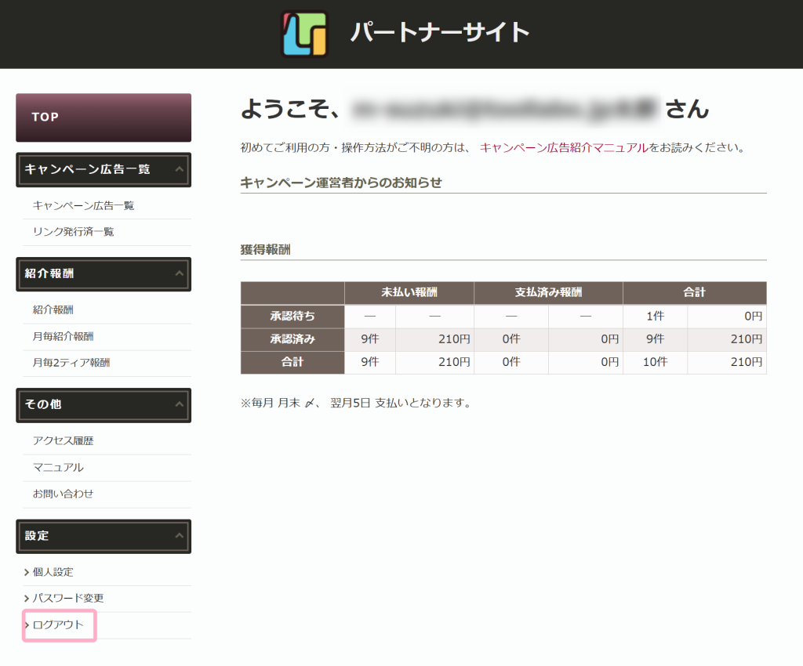Viewport: 803px width, 666px height.
Task: Open the TOP menu button
Action: [104, 118]
